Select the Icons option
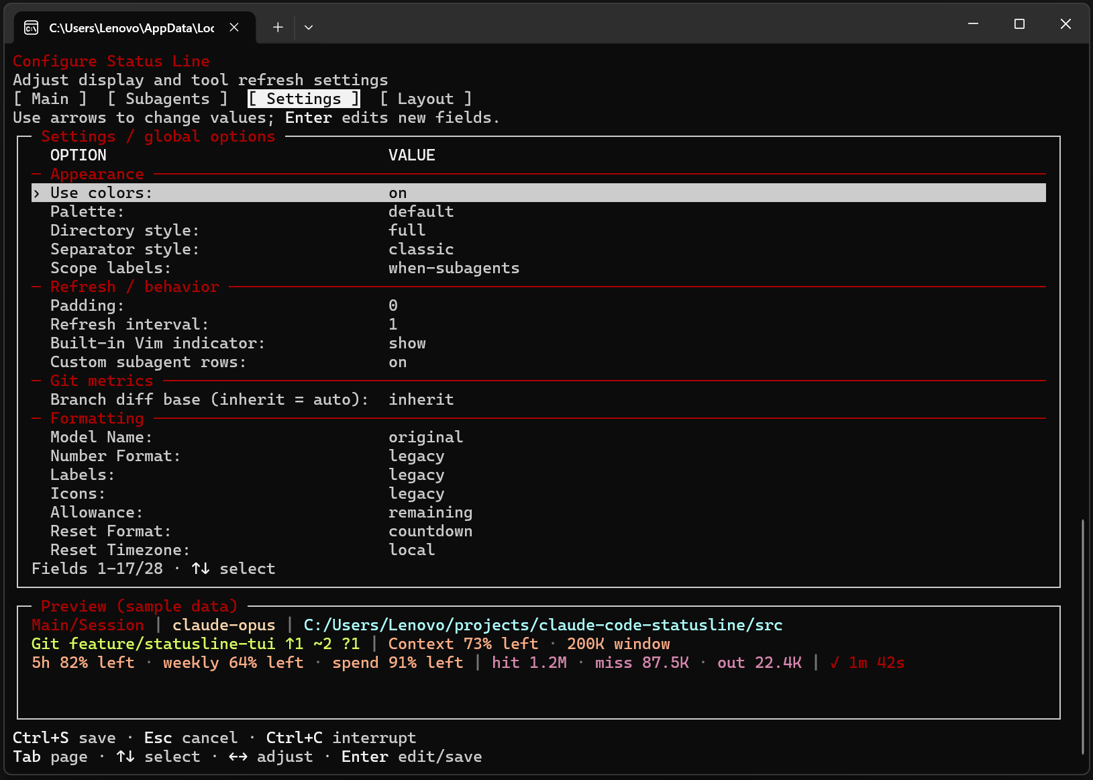1093x780 pixels. 78,493
